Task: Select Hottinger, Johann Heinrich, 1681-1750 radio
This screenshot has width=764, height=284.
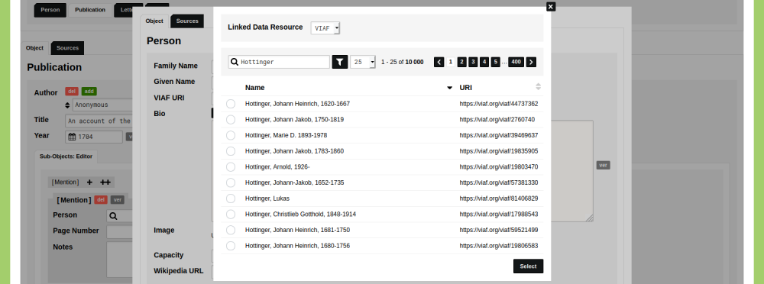Action: point(231,230)
